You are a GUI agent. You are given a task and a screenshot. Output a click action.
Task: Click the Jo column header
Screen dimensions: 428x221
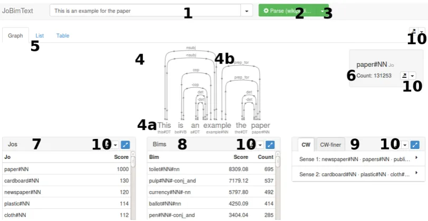(x=7, y=157)
